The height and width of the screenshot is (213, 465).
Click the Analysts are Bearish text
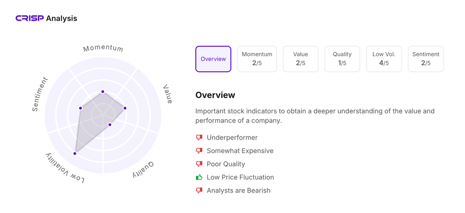click(238, 190)
